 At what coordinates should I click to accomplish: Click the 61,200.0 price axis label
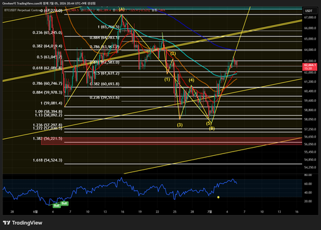tap(310, 82)
